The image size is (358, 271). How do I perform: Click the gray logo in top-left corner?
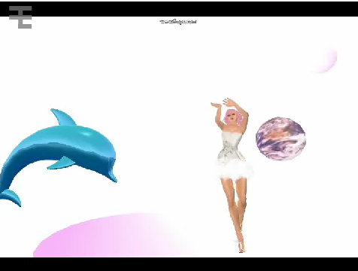pyautogui.click(x=20, y=17)
